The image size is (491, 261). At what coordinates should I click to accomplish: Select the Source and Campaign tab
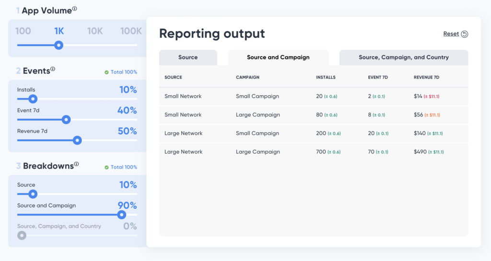[x=278, y=57]
